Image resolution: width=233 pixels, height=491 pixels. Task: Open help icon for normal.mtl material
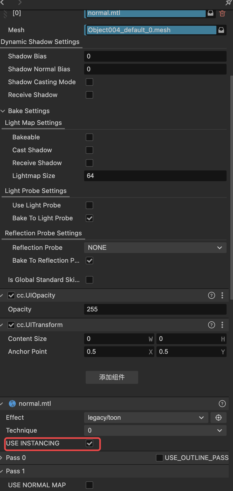pyautogui.click(x=222, y=404)
